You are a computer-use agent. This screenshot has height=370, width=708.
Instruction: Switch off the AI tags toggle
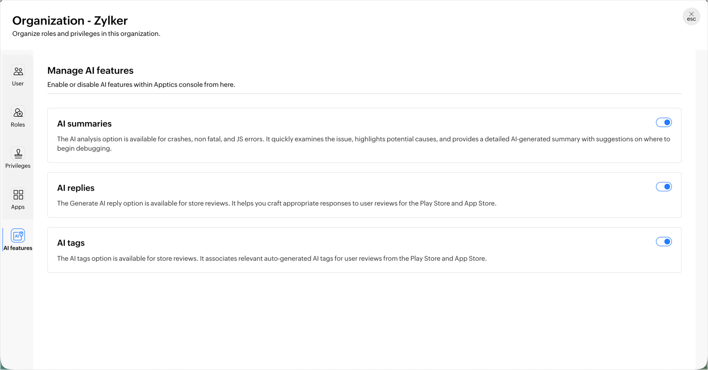664,242
